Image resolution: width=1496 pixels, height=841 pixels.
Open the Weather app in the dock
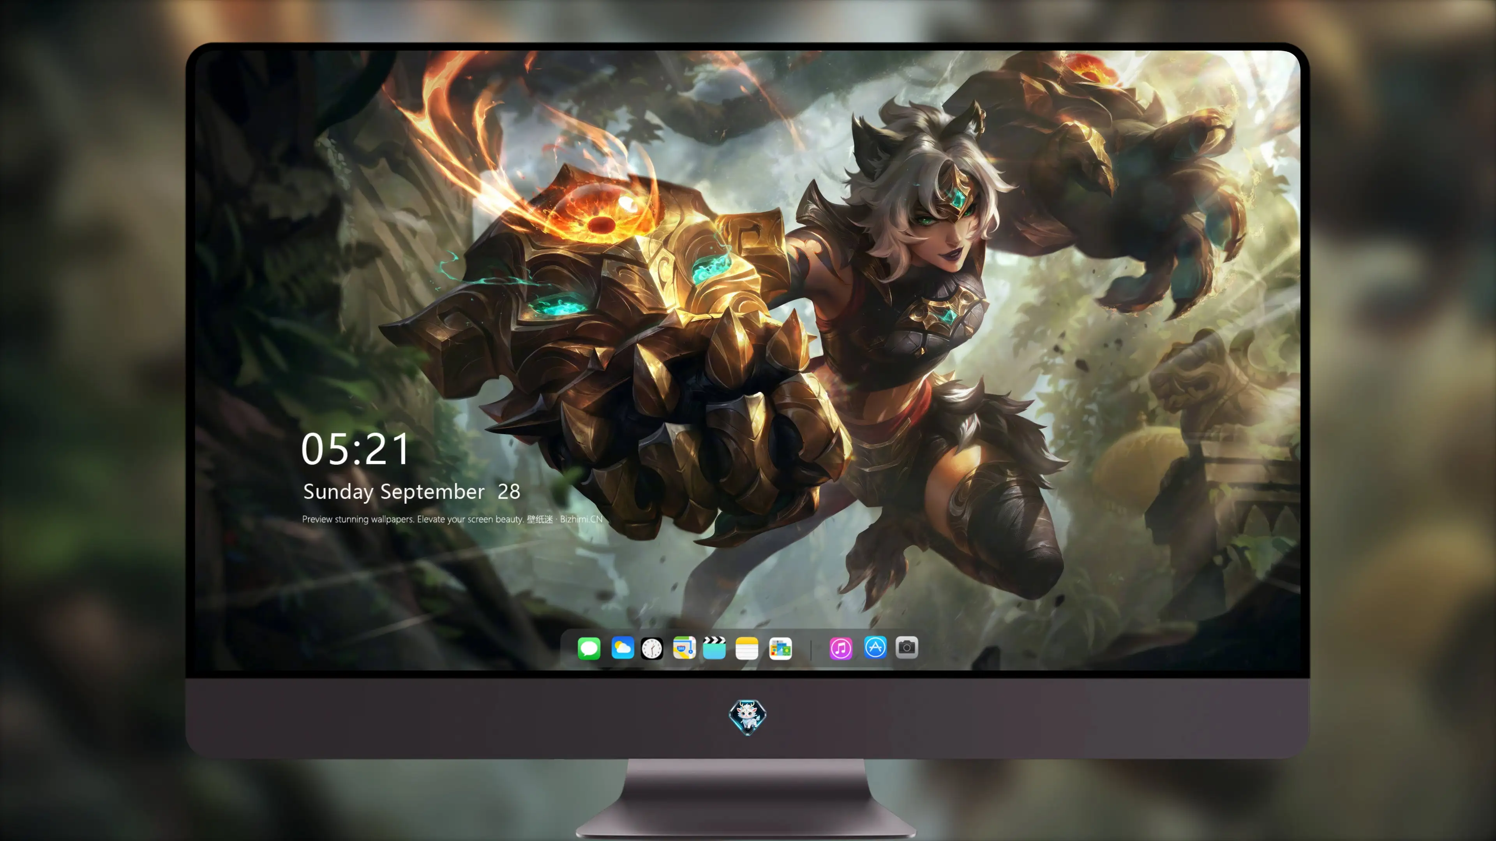623,648
